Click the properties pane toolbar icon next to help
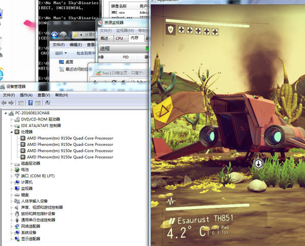Viewport: 305px width, 246px height. click(38, 103)
